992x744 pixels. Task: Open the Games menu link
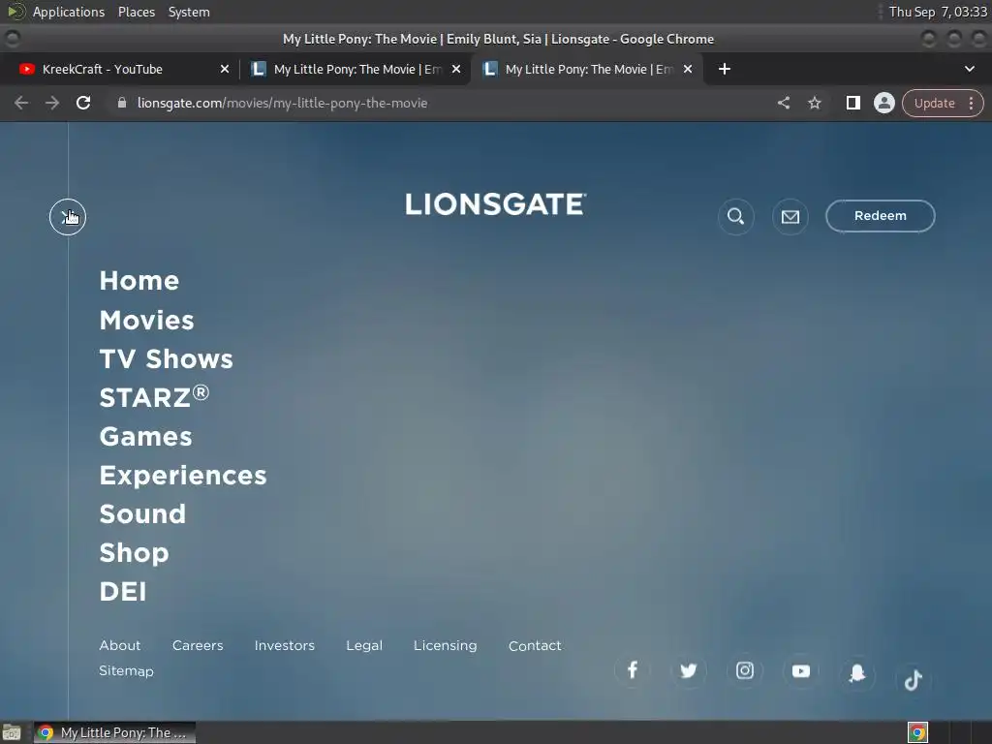145,437
